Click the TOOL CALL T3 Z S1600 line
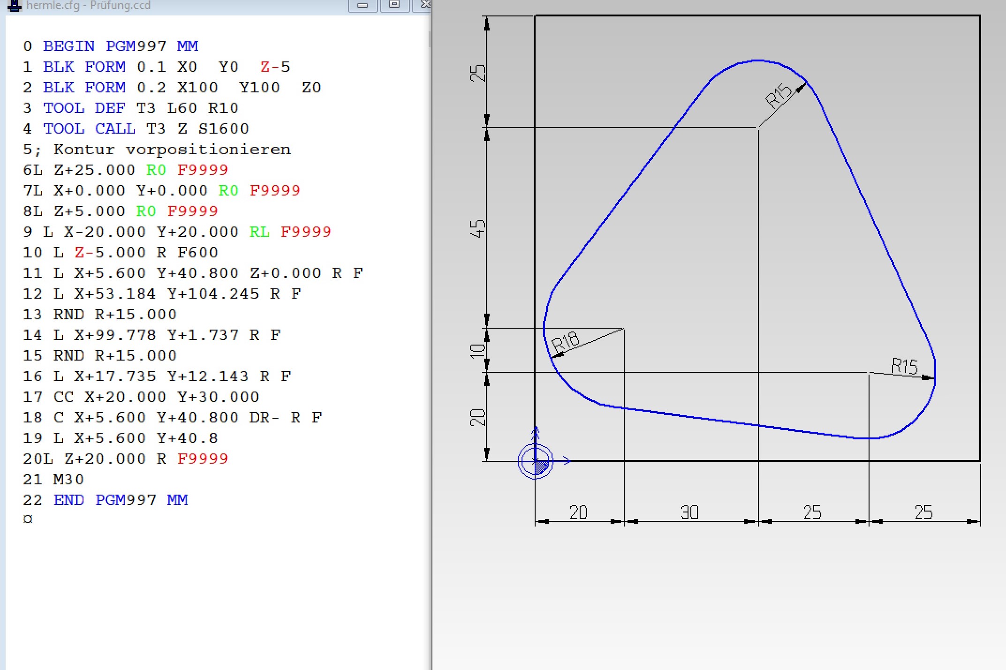1006x670 pixels. pyautogui.click(x=136, y=128)
